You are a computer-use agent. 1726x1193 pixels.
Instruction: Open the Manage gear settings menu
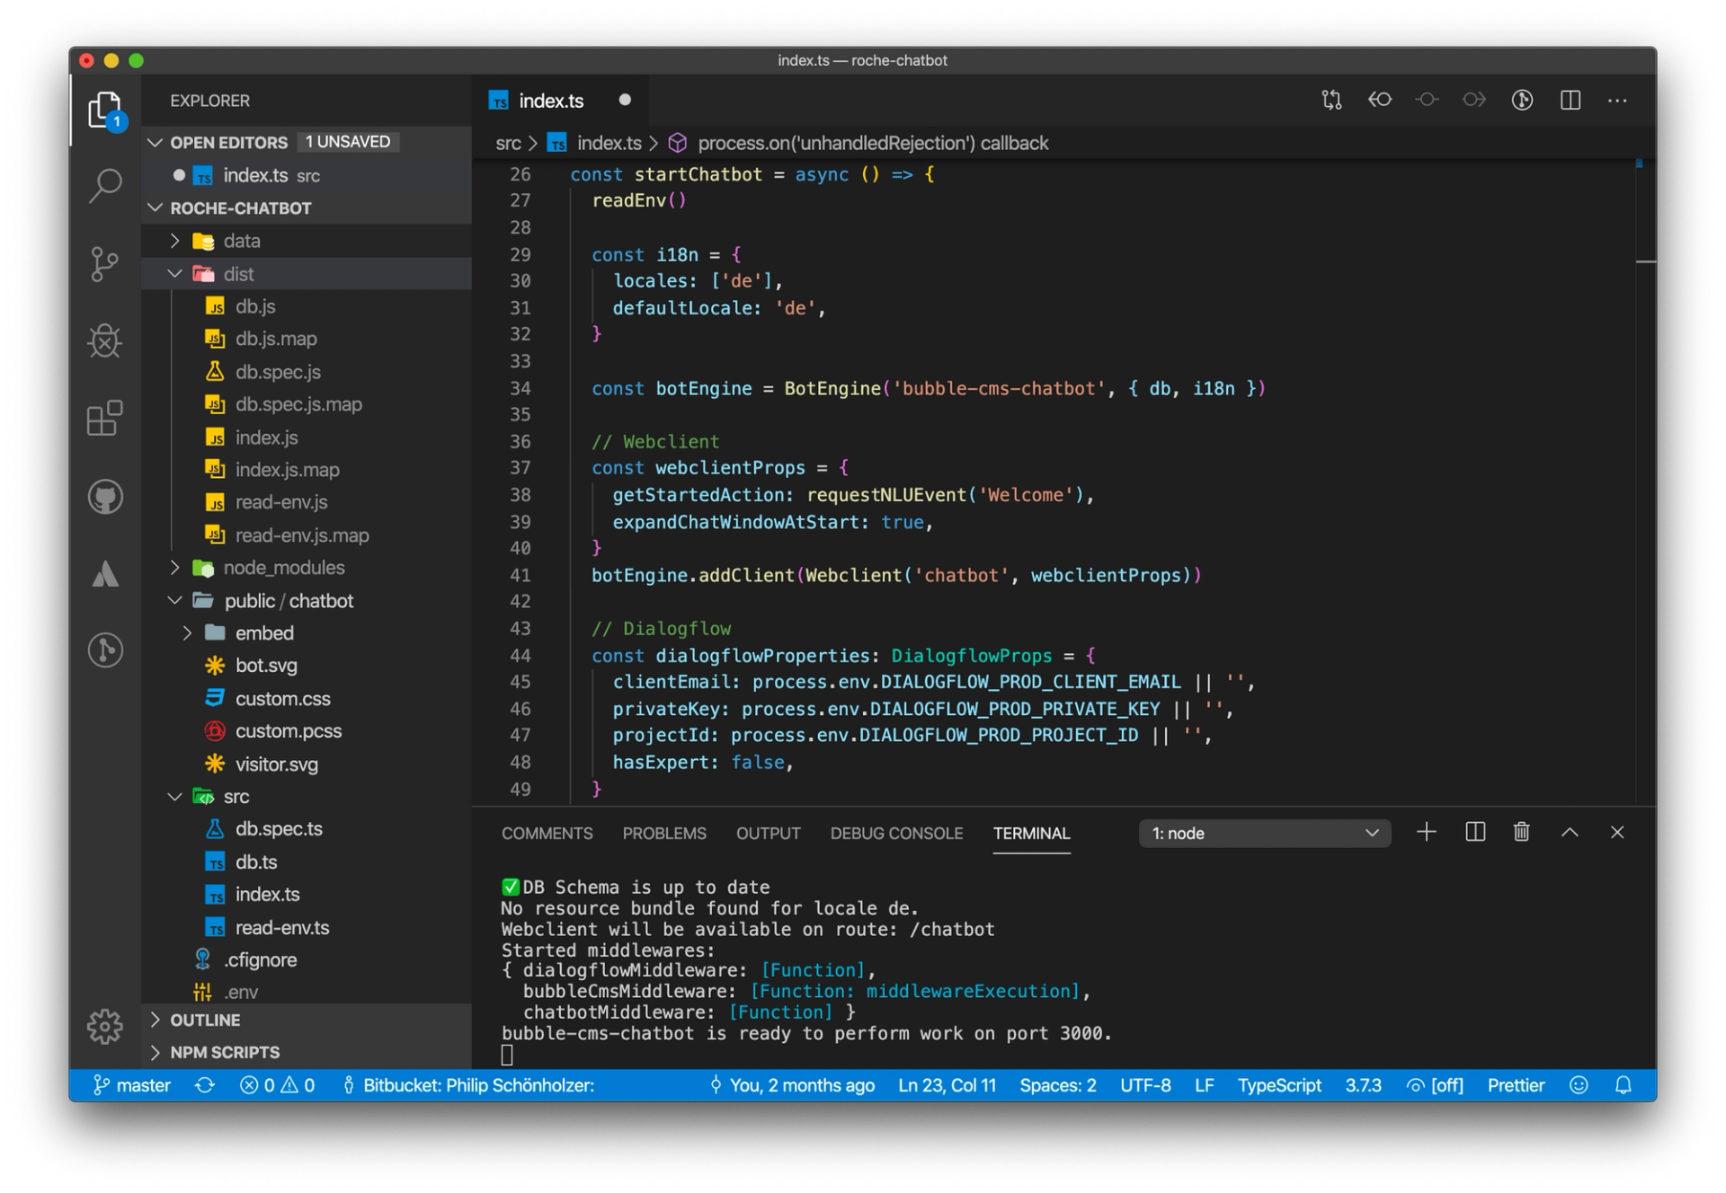point(105,1026)
